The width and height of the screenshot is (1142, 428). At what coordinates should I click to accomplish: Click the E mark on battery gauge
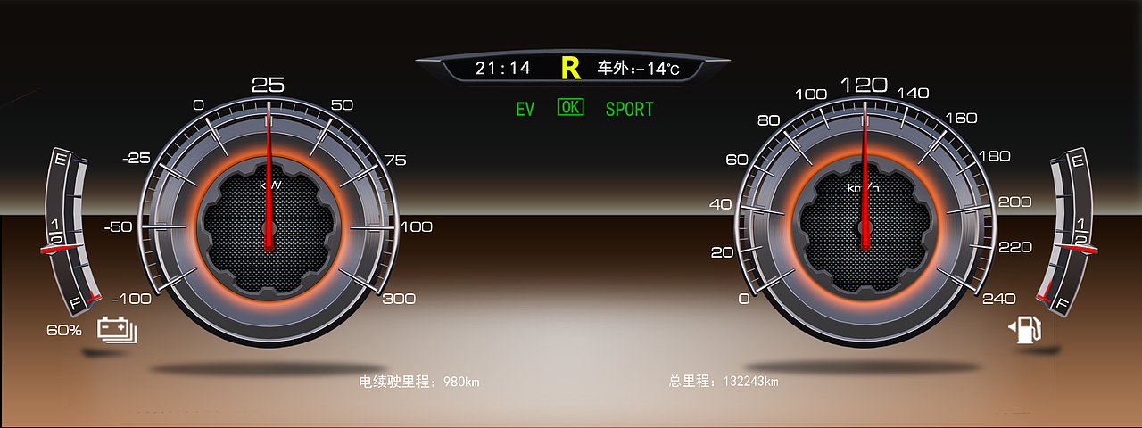click(61, 160)
